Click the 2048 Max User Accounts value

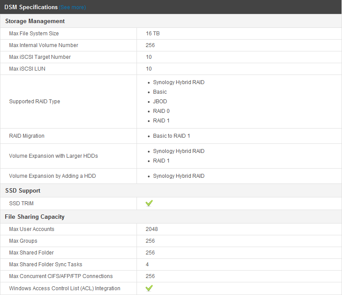(x=152, y=229)
